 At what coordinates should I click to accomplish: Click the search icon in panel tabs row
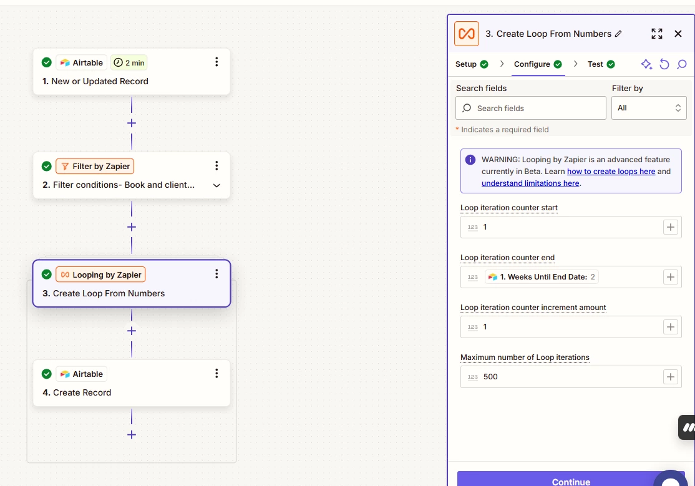pyautogui.click(x=682, y=64)
